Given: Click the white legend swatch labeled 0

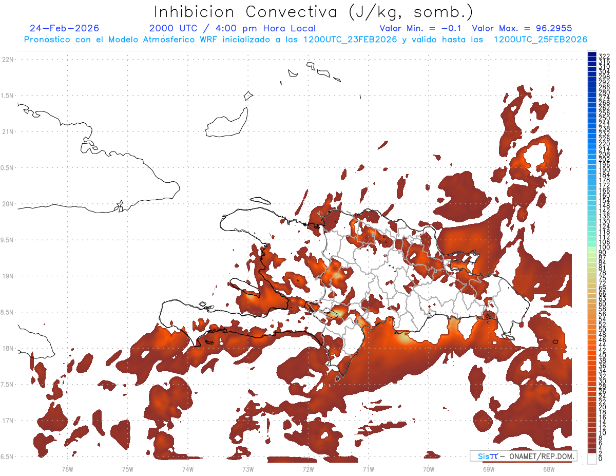Looking at the screenshot, I should (x=592, y=459).
